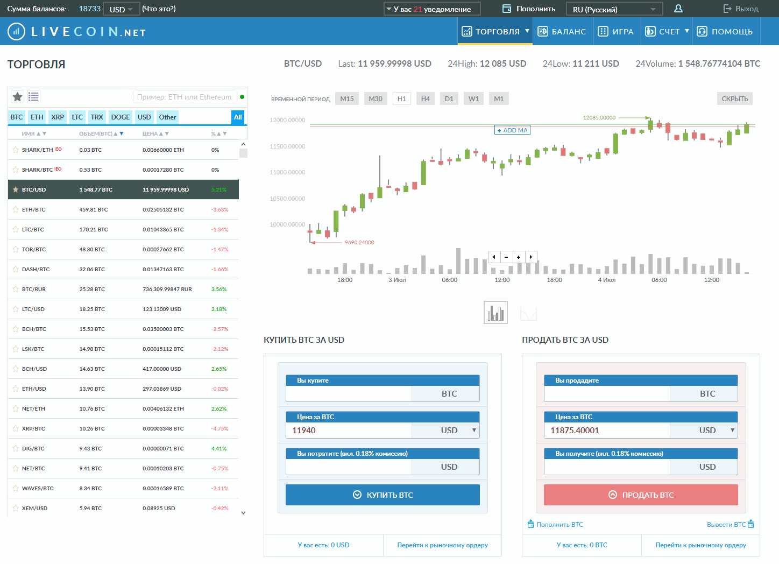Screen dimensions: 779x564
Task: Filter pairs by XRP tab
Action: (x=58, y=117)
